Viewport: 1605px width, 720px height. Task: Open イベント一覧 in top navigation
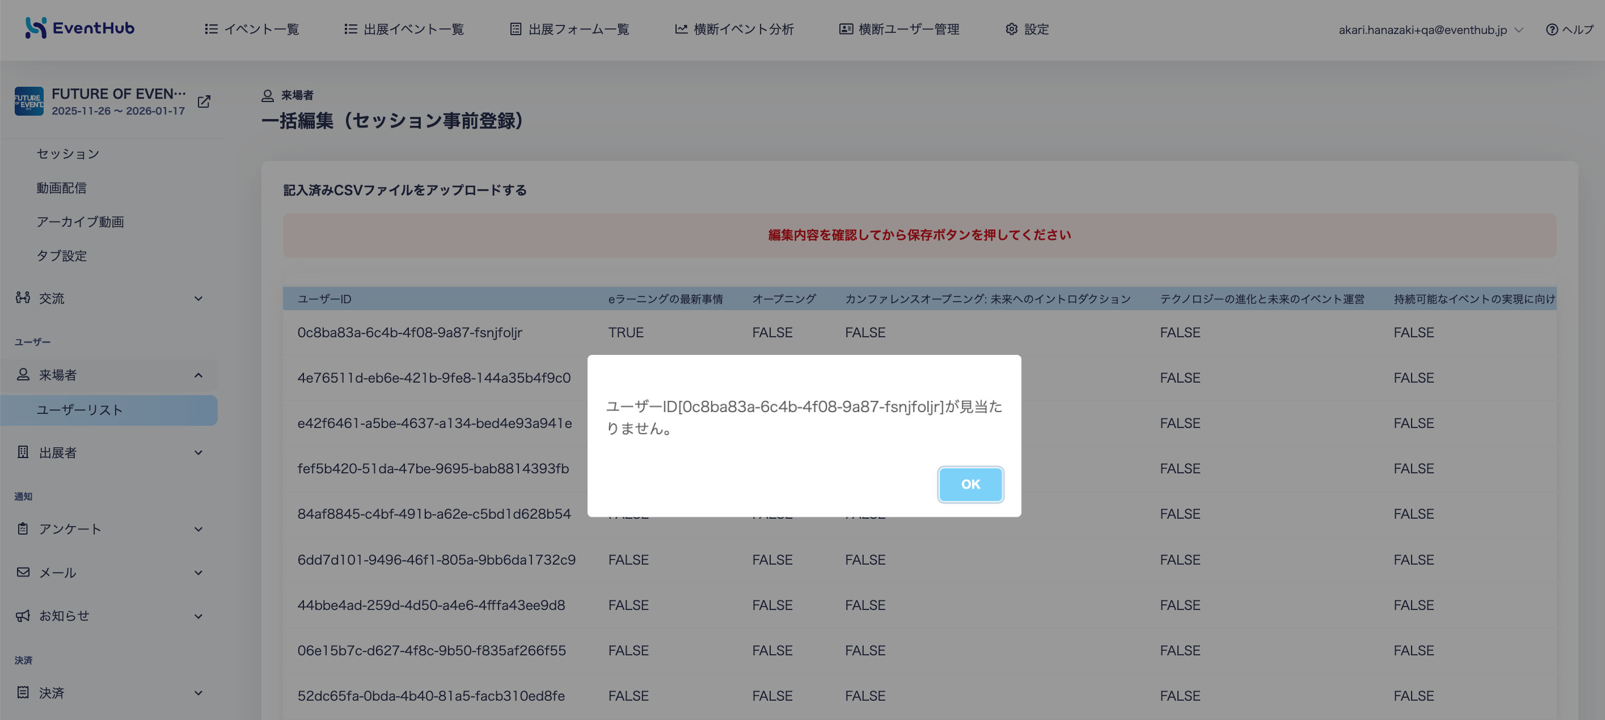pos(252,29)
